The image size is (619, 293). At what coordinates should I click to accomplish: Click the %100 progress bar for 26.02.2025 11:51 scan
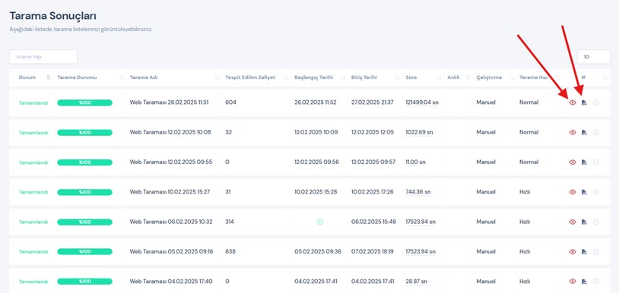tap(85, 102)
